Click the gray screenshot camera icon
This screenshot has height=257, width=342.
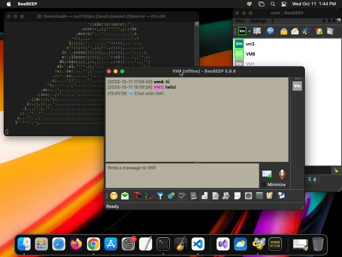(248, 196)
